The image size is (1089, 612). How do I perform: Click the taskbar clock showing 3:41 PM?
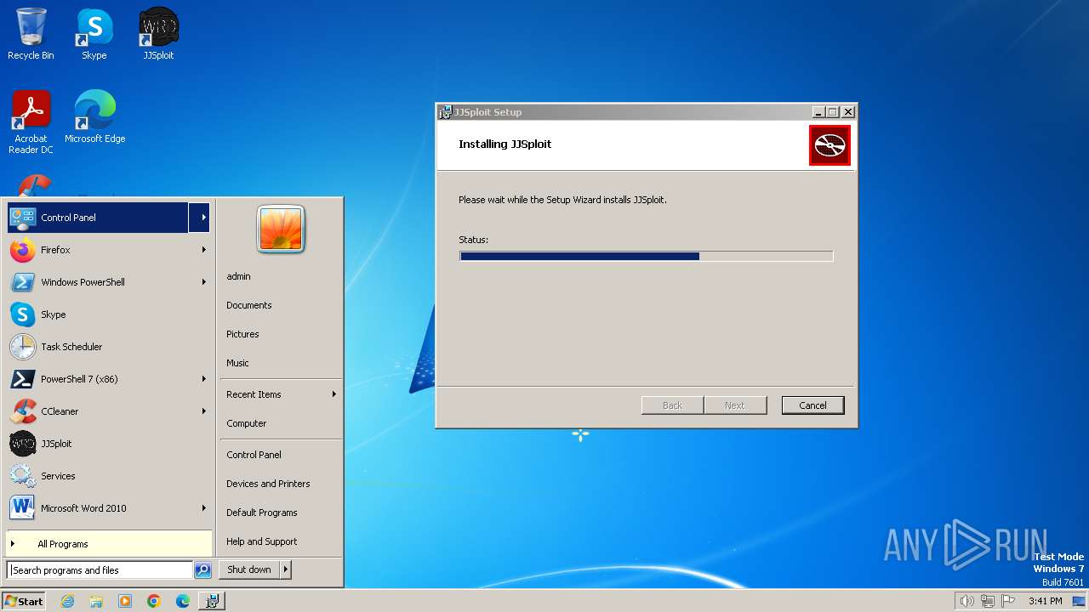coord(1045,601)
